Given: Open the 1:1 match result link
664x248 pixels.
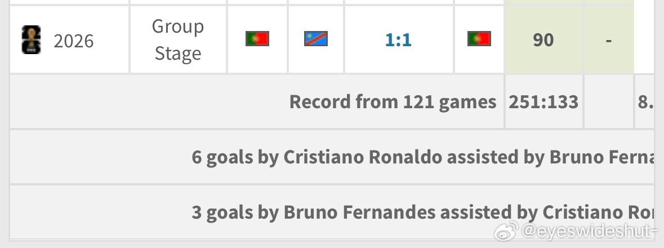Looking at the screenshot, I should 399,40.
